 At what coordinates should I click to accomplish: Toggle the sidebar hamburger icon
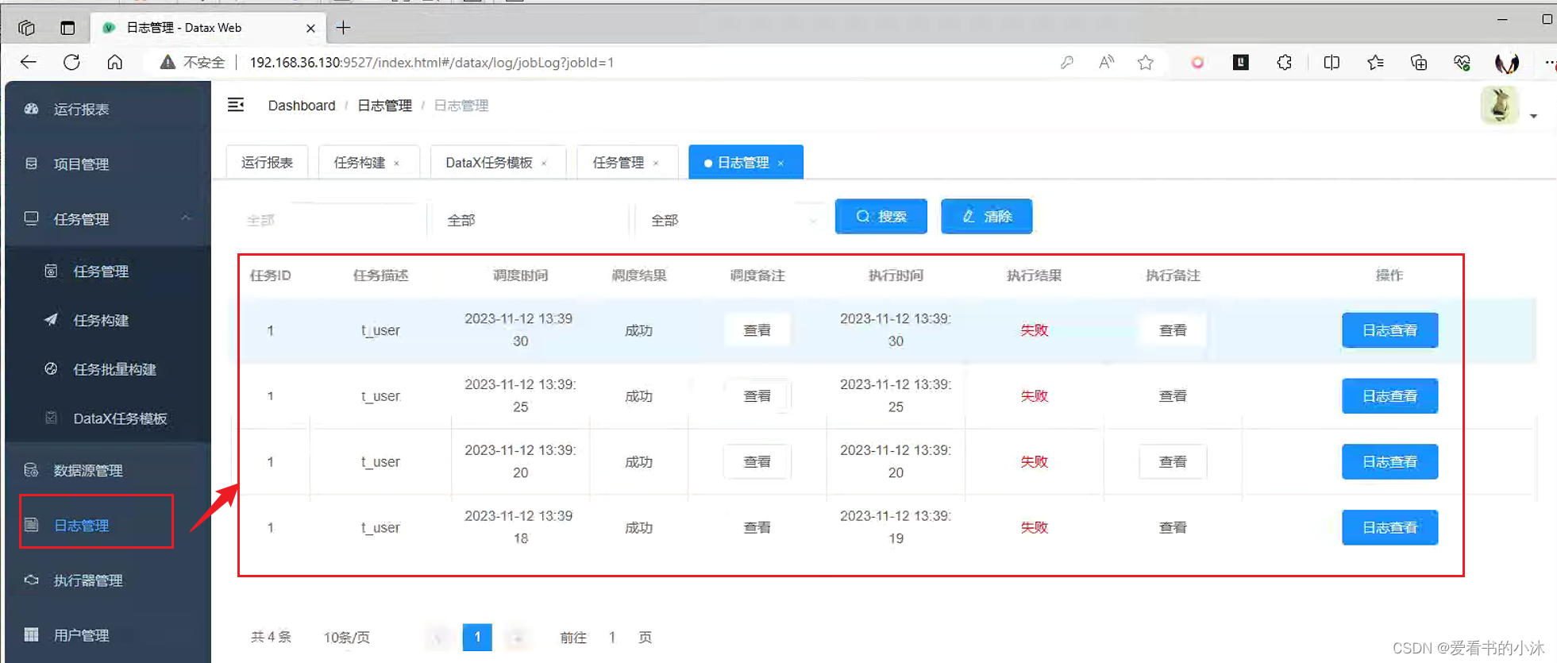[x=236, y=105]
